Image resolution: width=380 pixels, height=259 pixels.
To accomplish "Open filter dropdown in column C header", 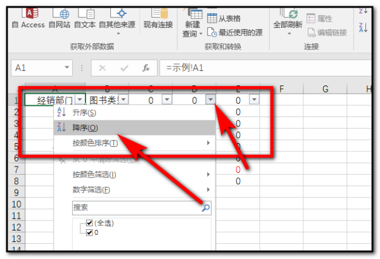I will [x=167, y=99].
